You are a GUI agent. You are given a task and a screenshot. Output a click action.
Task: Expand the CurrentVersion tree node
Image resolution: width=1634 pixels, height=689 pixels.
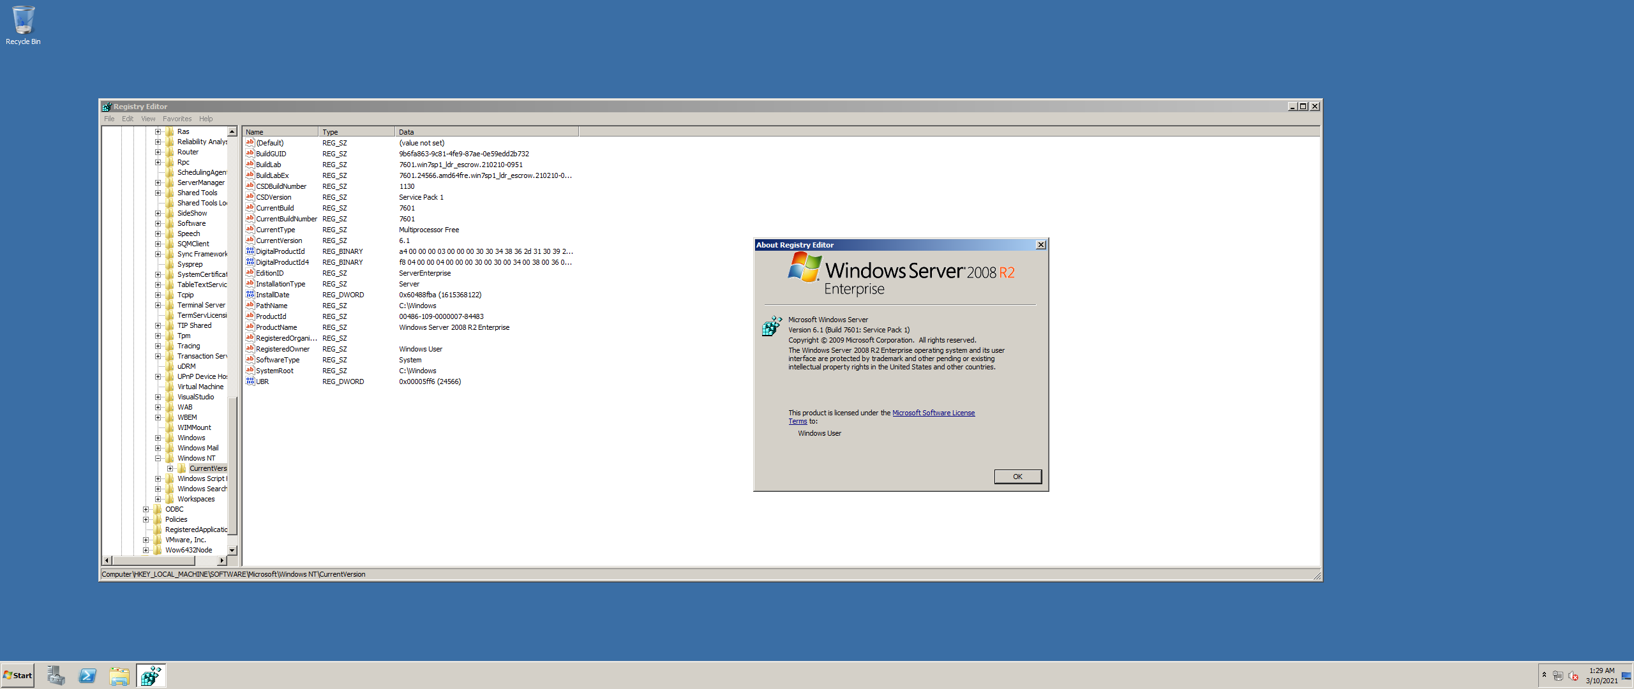tap(170, 468)
